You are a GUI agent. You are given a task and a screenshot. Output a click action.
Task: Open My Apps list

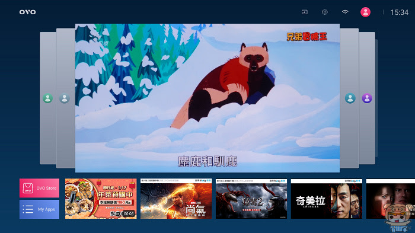tap(39, 209)
